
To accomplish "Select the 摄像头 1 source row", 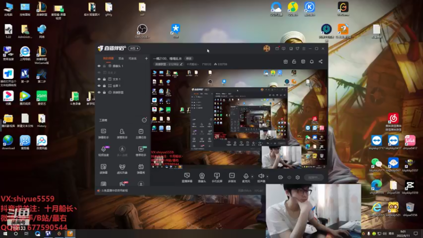I will pyautogui.click(x=123, y=66).
